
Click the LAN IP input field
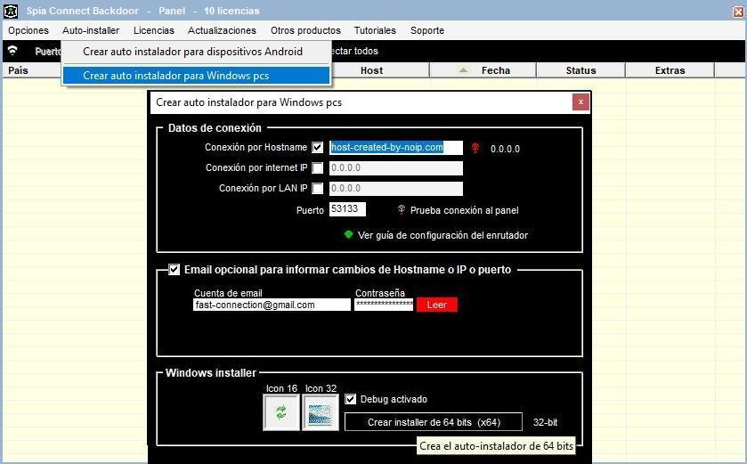(x=396, y=189)
